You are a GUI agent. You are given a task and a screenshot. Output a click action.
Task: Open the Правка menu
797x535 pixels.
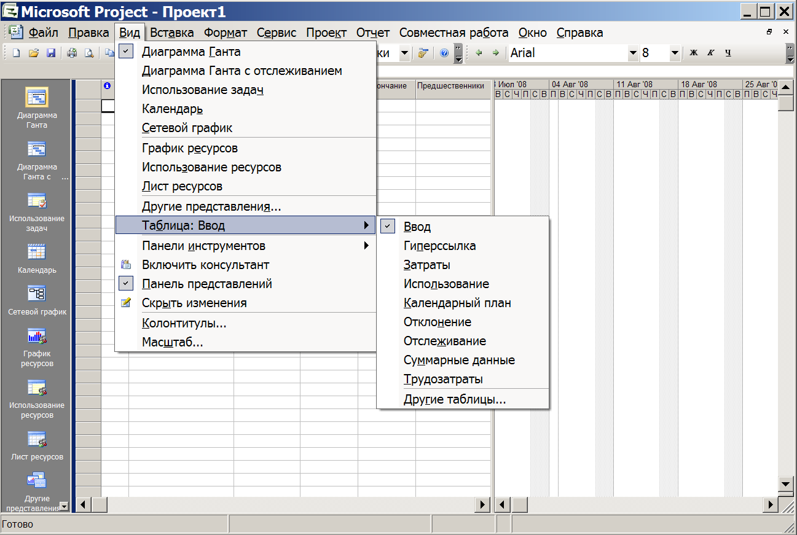(88, 33)
